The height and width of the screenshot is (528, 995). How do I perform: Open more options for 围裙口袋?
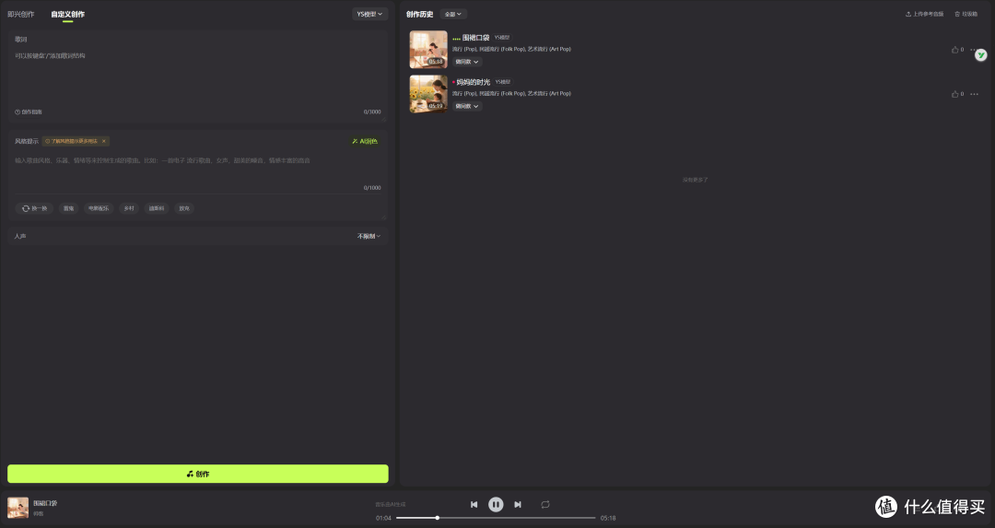[973, 49]
